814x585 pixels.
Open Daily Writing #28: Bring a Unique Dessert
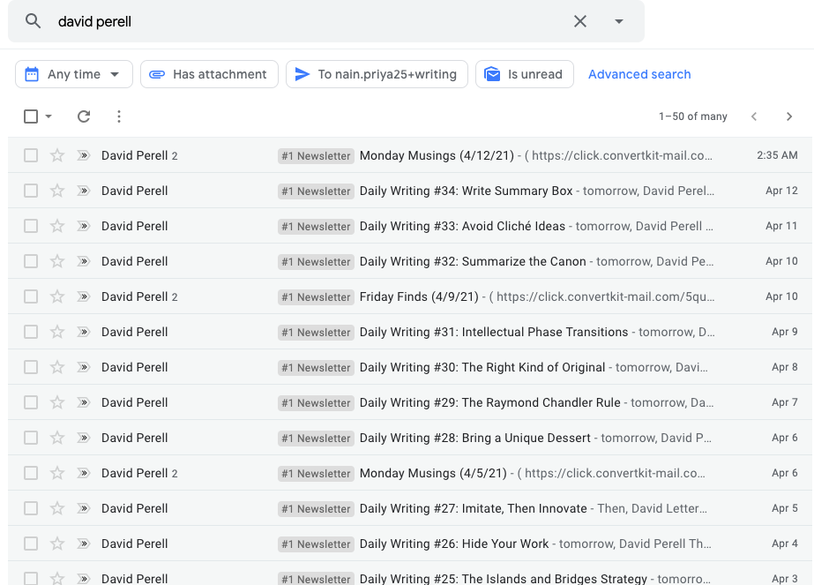(x=410, y=438)
